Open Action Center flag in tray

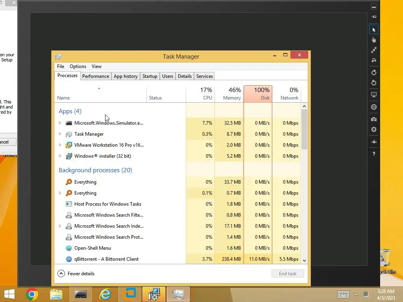366,294
